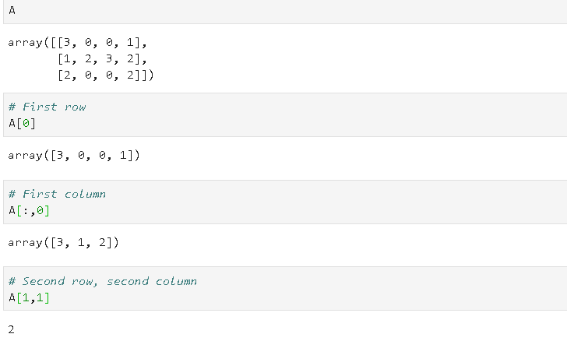The image size is (567, 341).
Task: Click the word 'column' in '# First column'
Action: click(85, 194)
